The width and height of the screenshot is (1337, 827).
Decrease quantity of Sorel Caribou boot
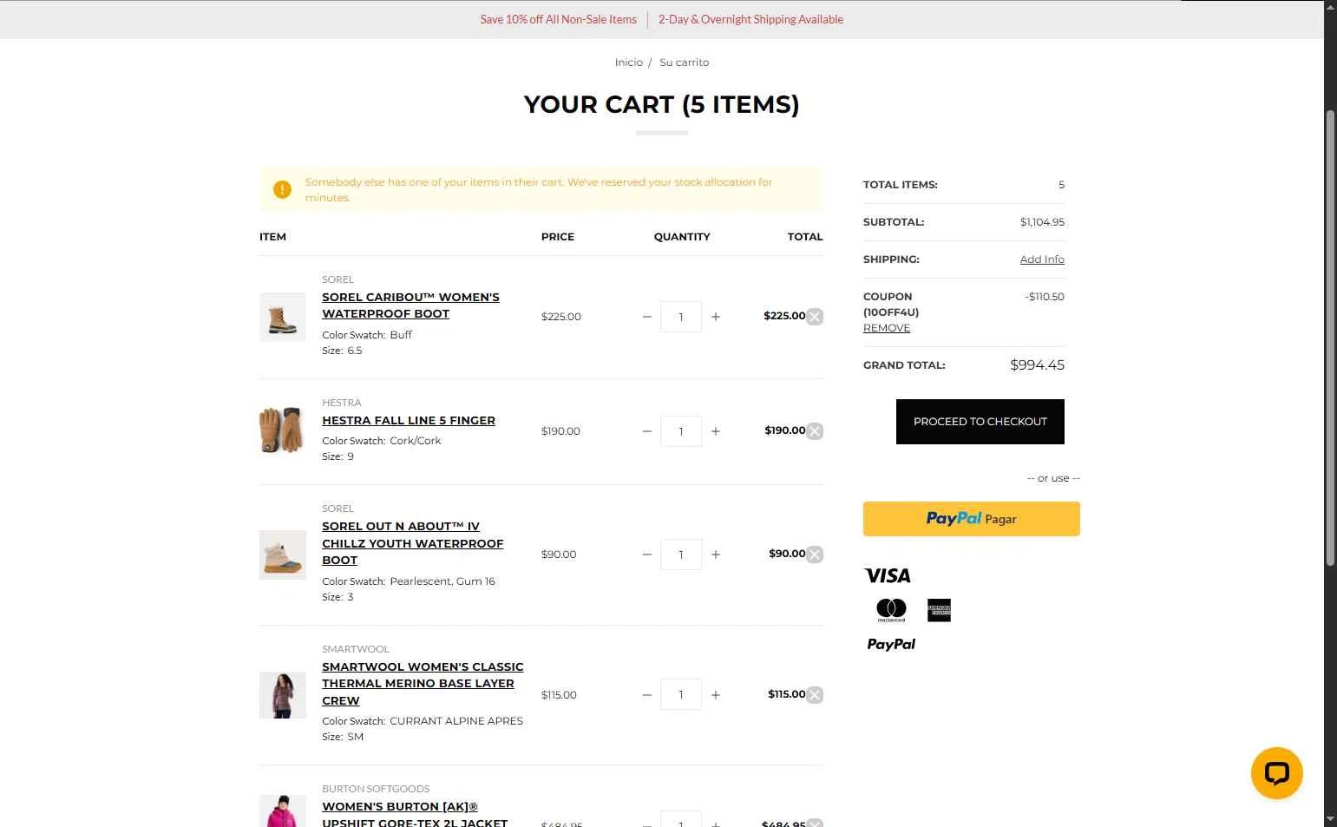[x=646, y=317]
